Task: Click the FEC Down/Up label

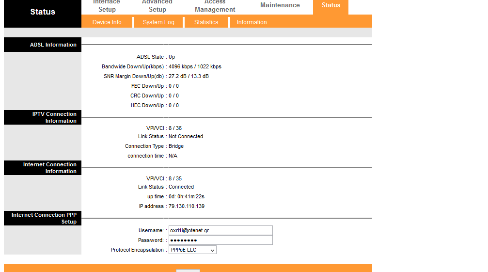Action: coord(147,86)
